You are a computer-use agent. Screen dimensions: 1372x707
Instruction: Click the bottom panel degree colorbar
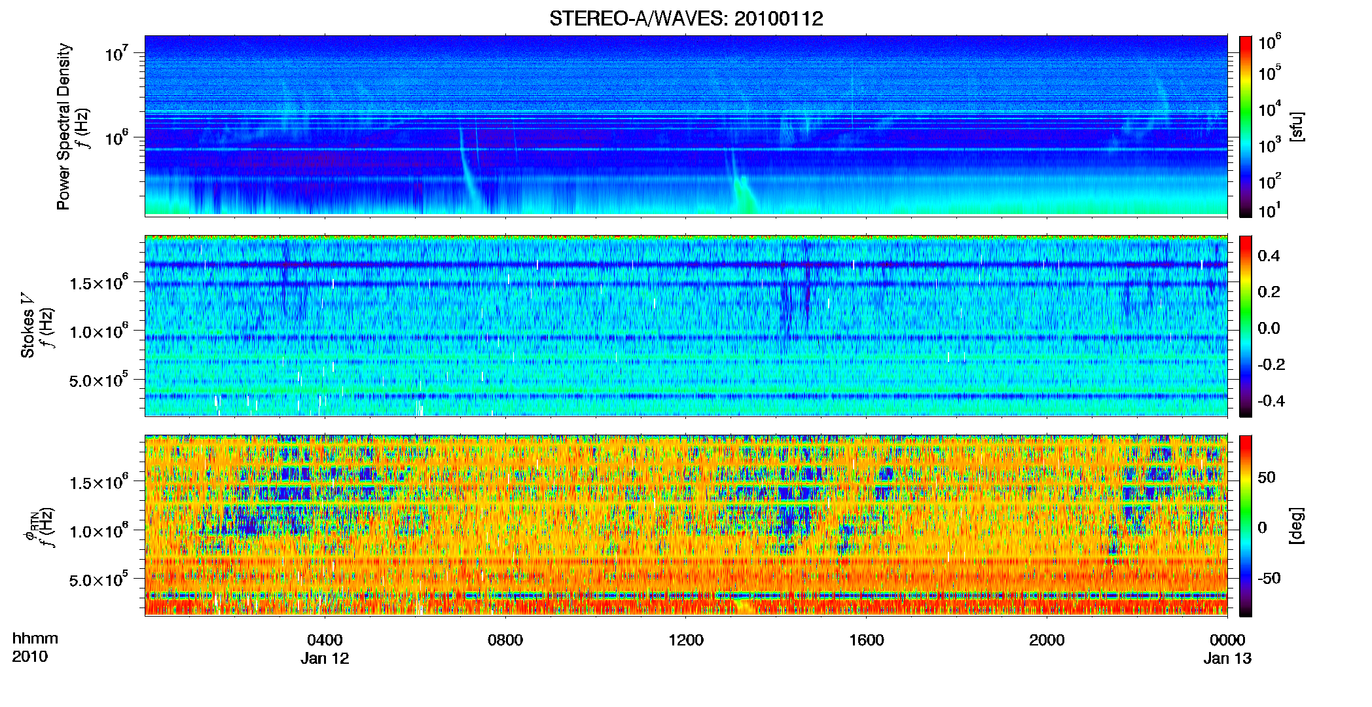[1246, 526]
